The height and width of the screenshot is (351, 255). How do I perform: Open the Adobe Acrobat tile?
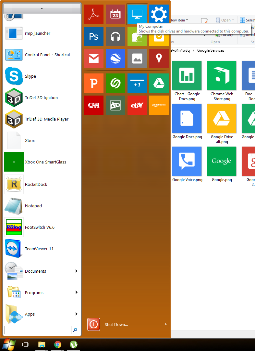[94, 14]
